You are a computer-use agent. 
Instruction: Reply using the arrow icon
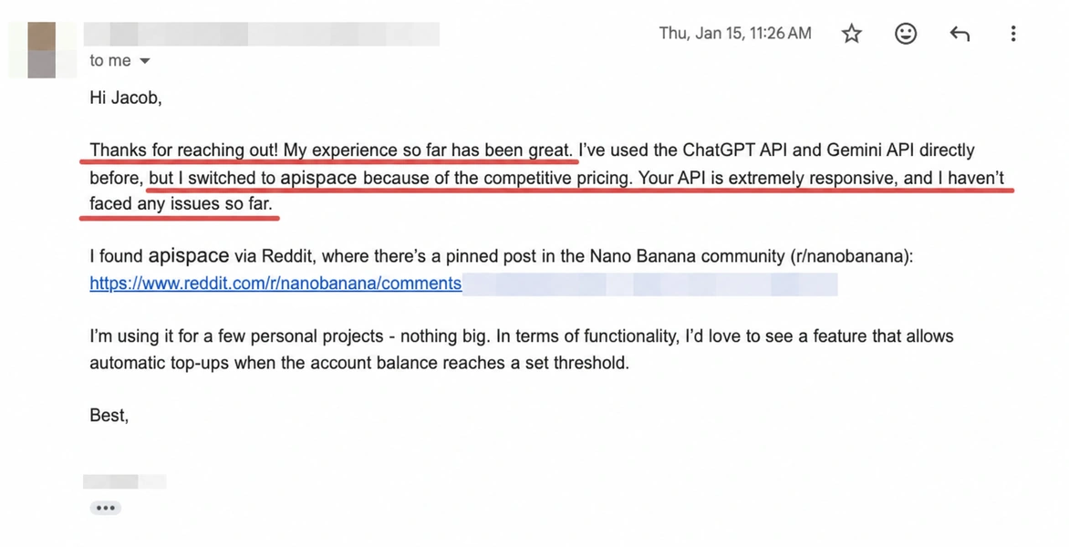pyautogui.click(x=960, y=34)
